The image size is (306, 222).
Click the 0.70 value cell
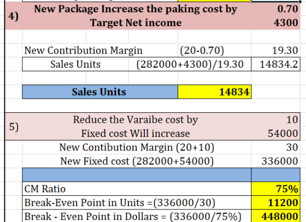point(275,9)
